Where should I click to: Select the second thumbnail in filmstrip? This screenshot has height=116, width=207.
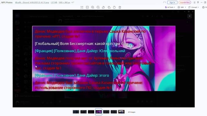(83, 112)
